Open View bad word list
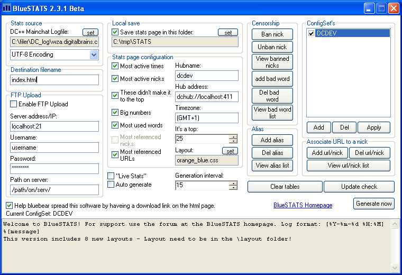The width and height of the screenshot is (402, 275). 272,113
